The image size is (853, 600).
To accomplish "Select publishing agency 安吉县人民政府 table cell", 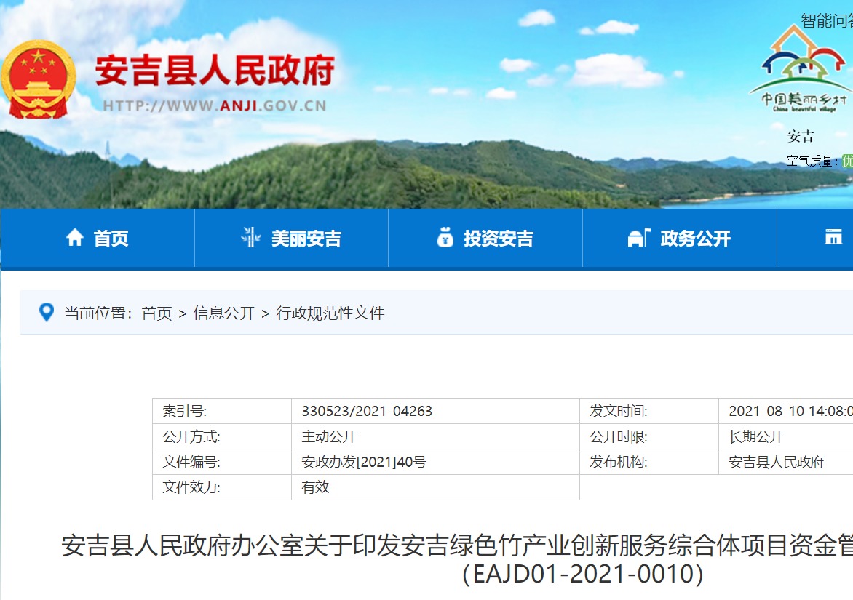I will 785,462.
